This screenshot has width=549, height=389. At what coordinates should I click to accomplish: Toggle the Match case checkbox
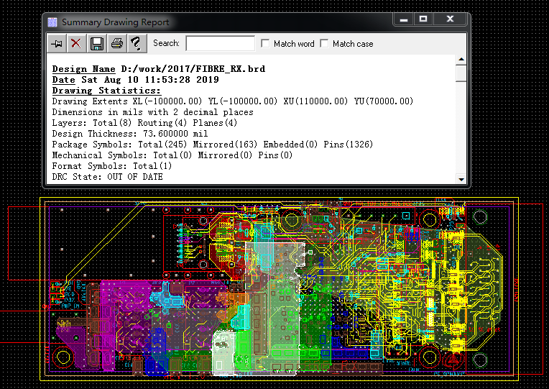point(325,44)
